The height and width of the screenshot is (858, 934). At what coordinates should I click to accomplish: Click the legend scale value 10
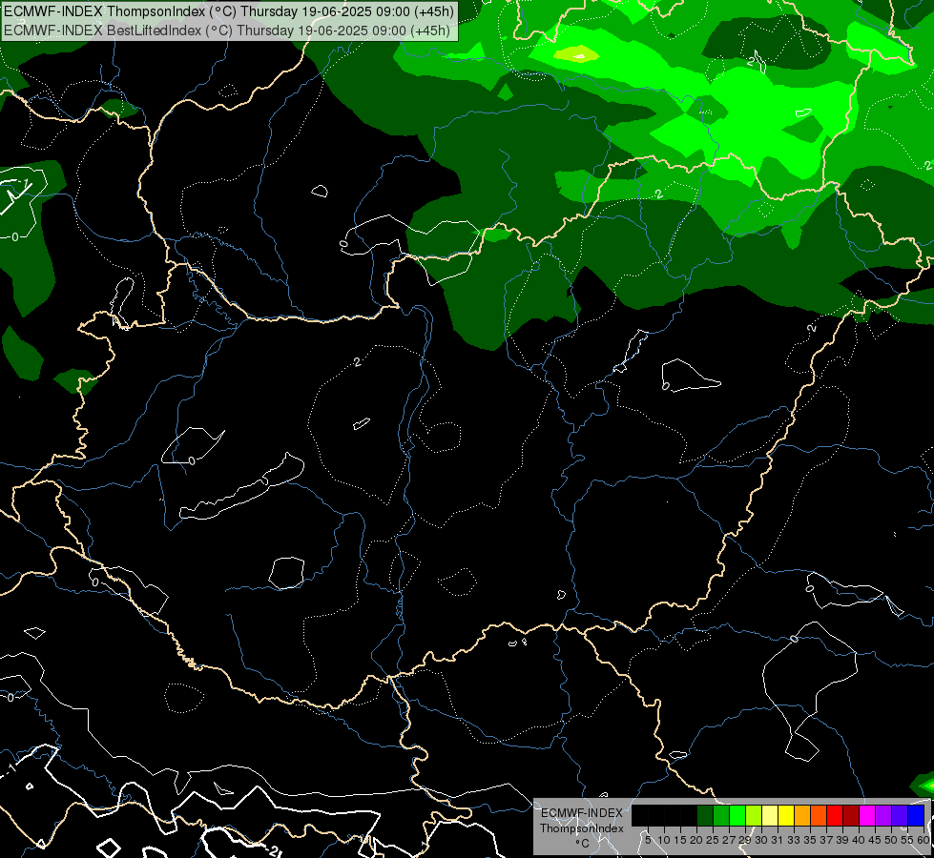coord(664,840)
